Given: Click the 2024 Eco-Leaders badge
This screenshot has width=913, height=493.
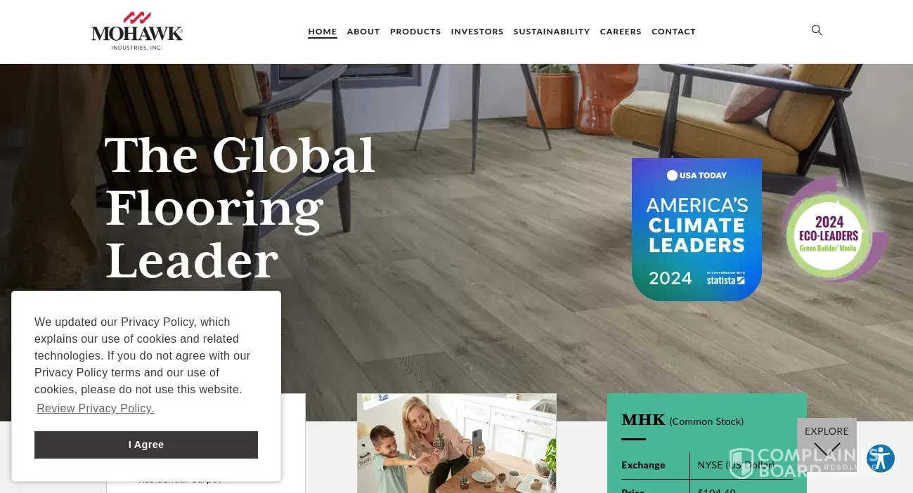Looking at the screenshot, I should click(x=834, y=231).
